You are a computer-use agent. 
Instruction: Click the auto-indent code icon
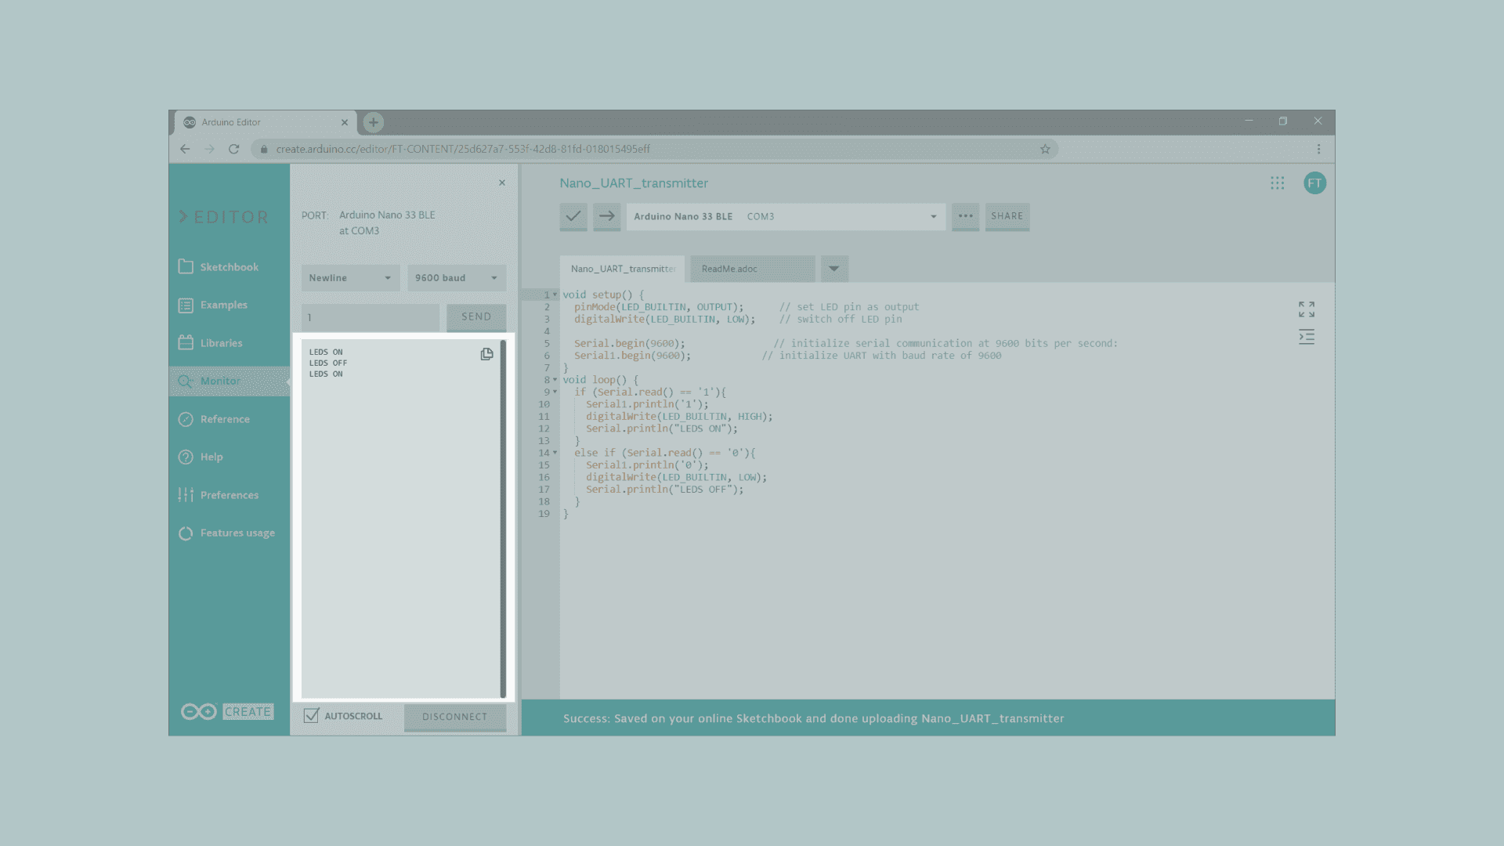(x=1306, y=338)
